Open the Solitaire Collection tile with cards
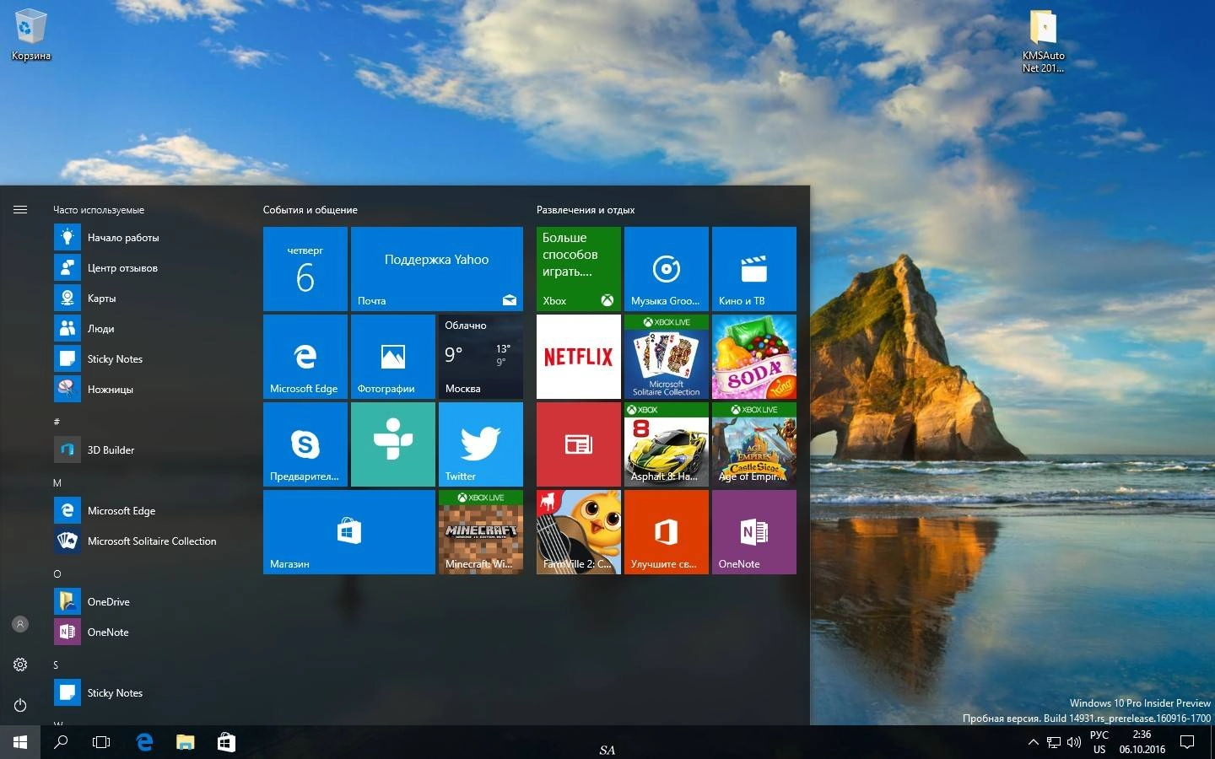The height and width of the screenshot is (759, 1215). [667, 357]
